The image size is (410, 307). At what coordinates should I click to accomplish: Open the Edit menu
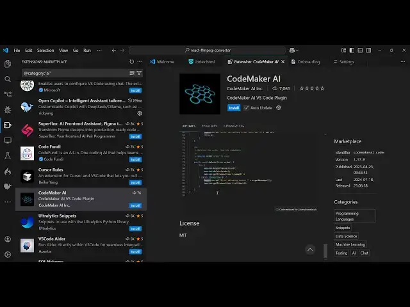tap(28, 50)
